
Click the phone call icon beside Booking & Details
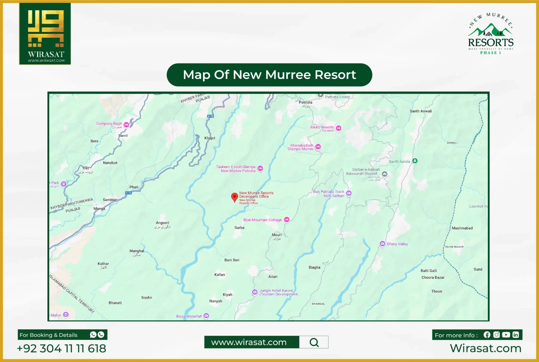click(x=101, y=334)
